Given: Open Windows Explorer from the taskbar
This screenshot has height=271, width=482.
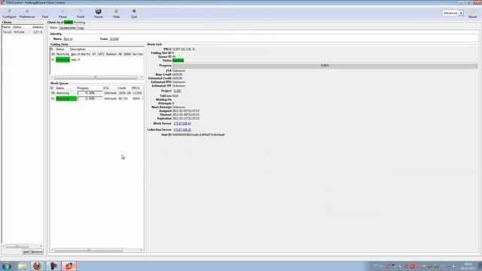Looking at the screenshot, I should (22, 266).
